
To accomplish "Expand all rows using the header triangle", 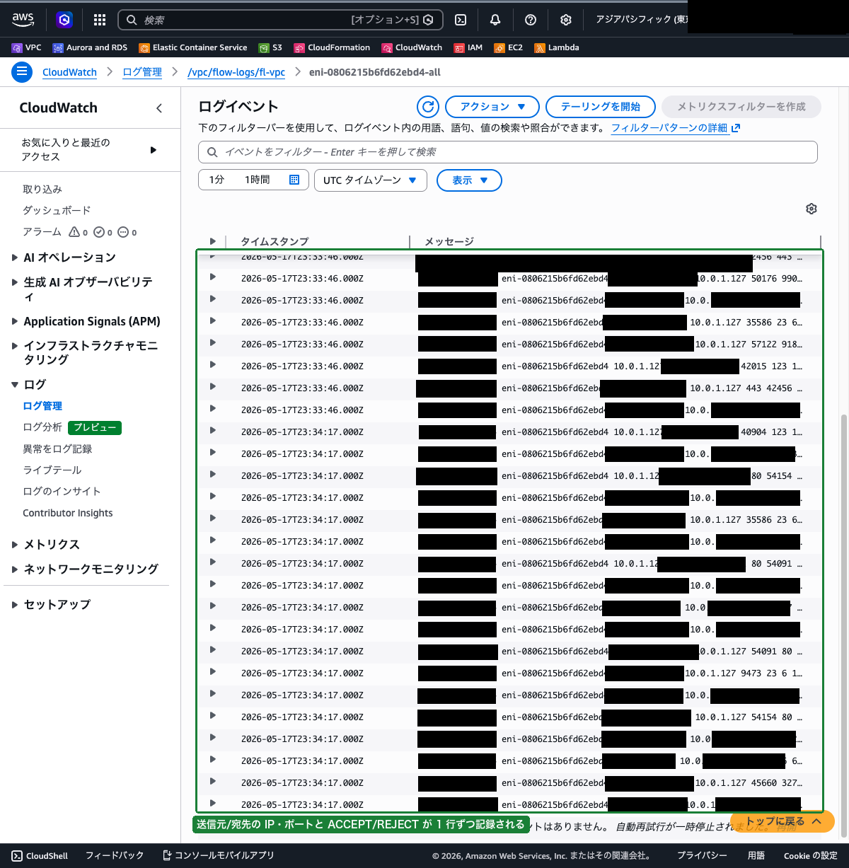I will [x=212, y=241].
